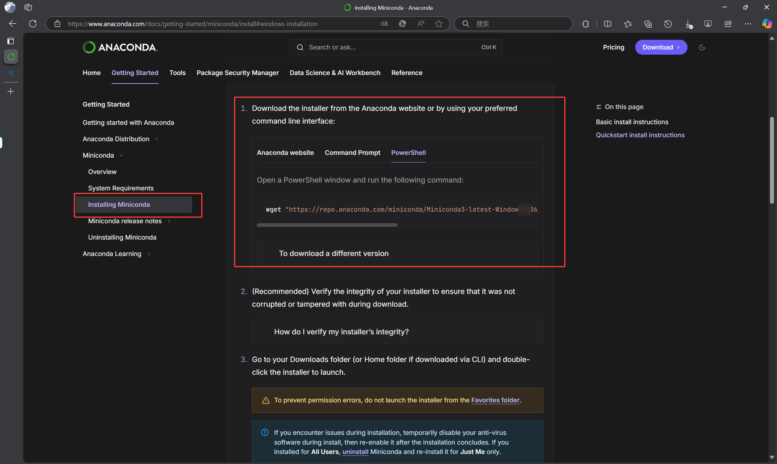Screen dimensions: 777x464
Task: Expand 'To download a different version'
Action: [x=334, y=253]
